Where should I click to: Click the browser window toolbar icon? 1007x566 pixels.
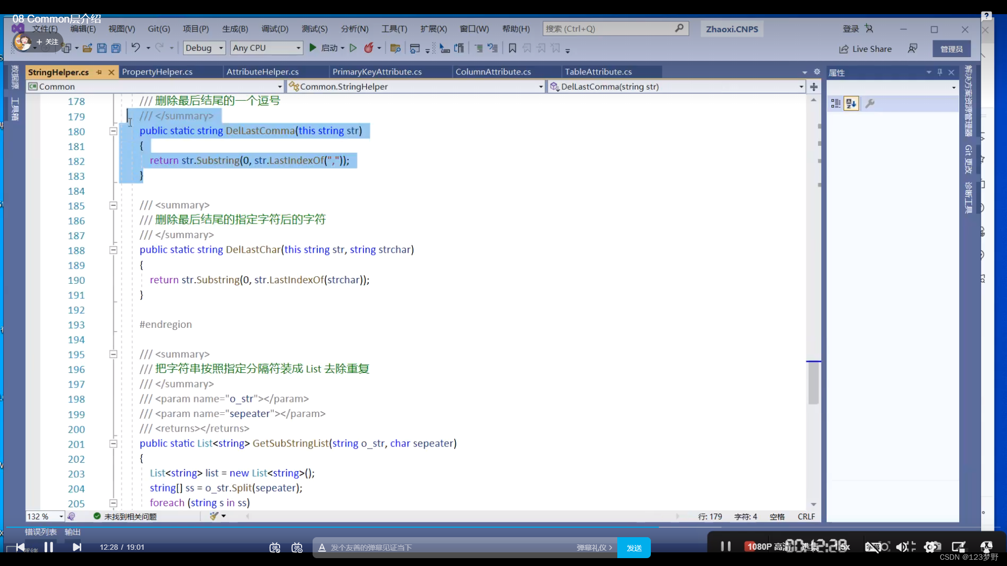pyautogui.click(x=415, y=48)
